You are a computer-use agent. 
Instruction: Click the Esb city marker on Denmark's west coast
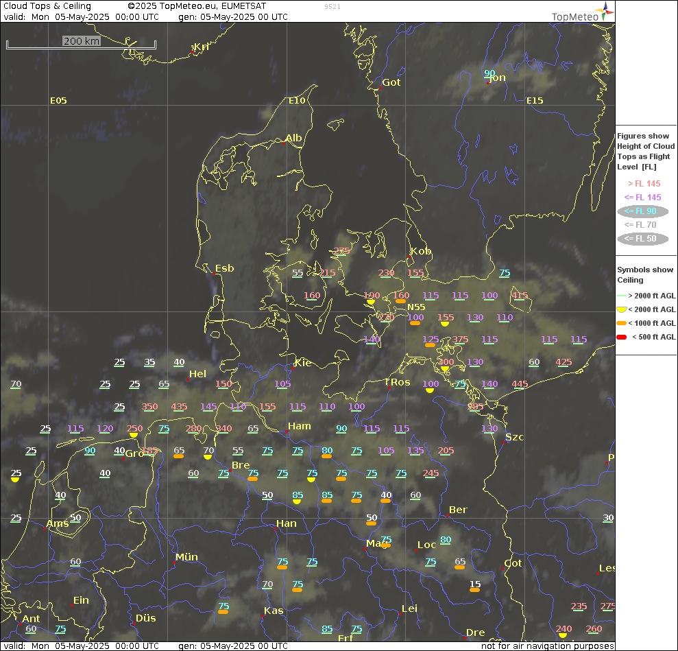[x=214, y=274]
